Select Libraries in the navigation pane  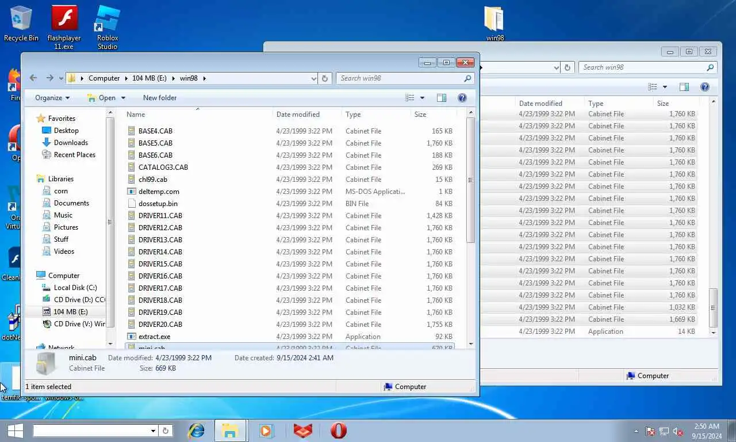click(60, 179)
